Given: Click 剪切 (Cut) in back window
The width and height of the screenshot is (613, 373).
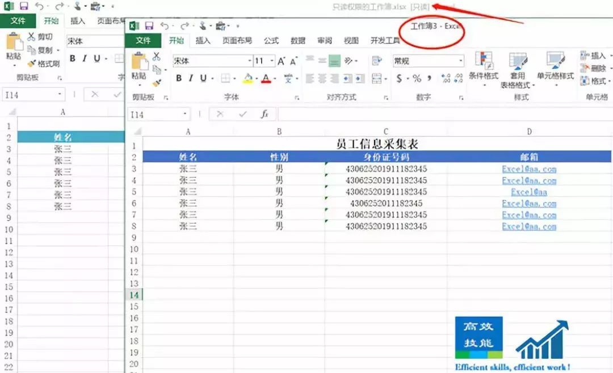Looking at the screenshot, I should 40,37.
